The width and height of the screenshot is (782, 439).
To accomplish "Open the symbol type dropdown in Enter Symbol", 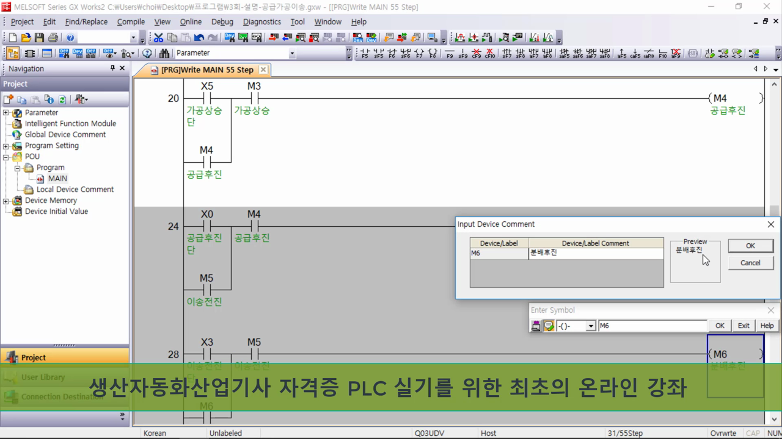I will [x=591, y=326].
